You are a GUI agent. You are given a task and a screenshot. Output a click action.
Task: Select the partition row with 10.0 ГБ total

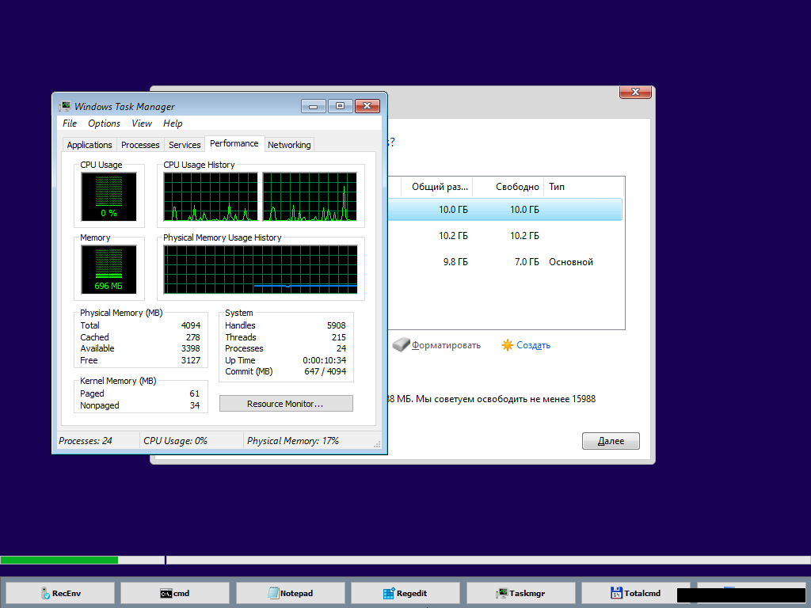click(505, 209)
